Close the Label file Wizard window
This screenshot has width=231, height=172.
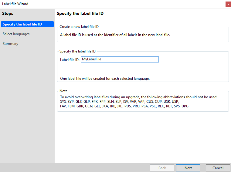click(228, 4)
